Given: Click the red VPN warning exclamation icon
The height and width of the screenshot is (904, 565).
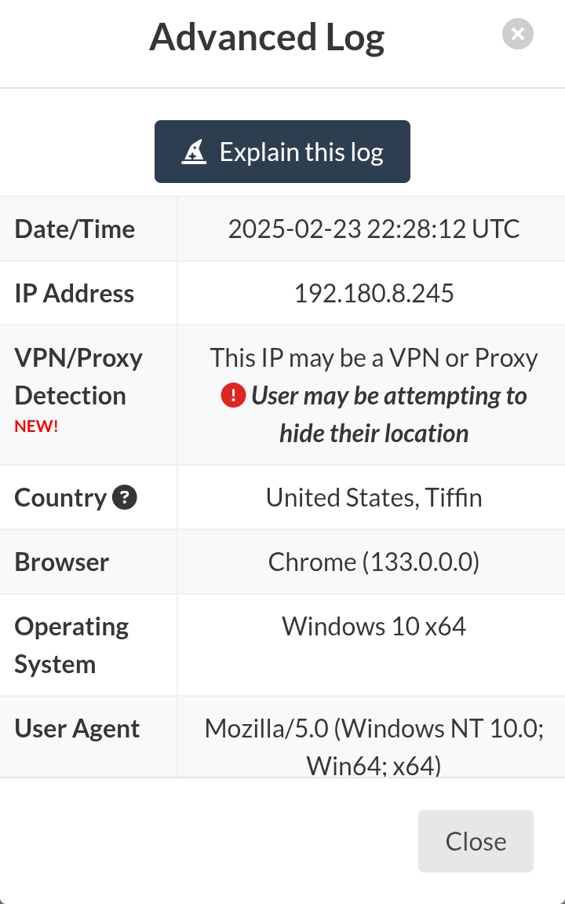Looking at the screenshot, I should 234,396.
